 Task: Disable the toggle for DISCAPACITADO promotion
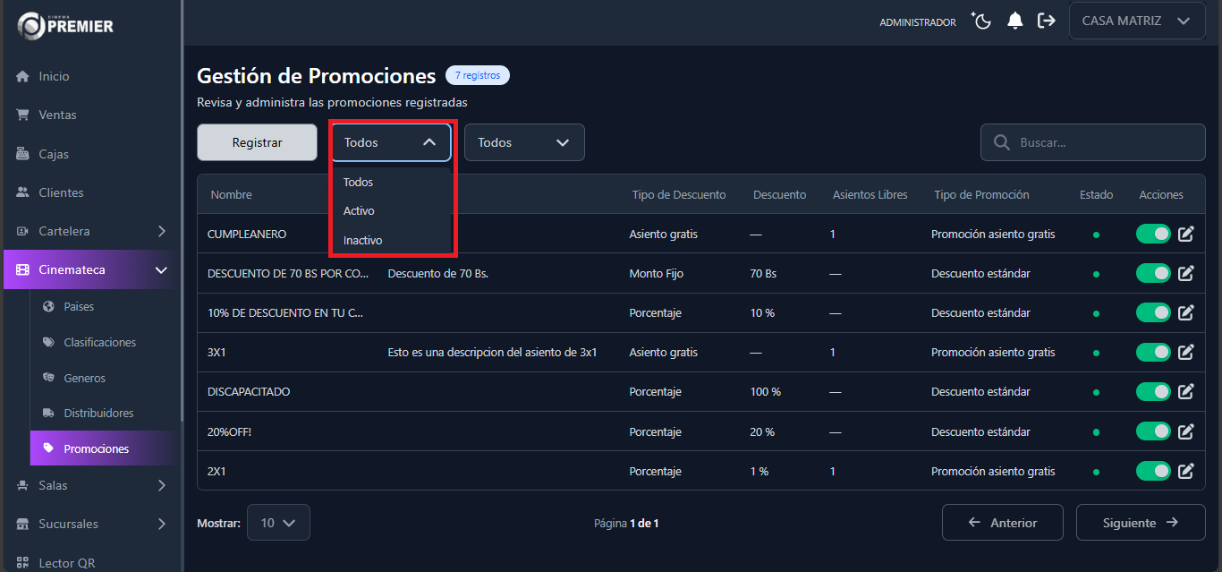tap(1152, 391)
